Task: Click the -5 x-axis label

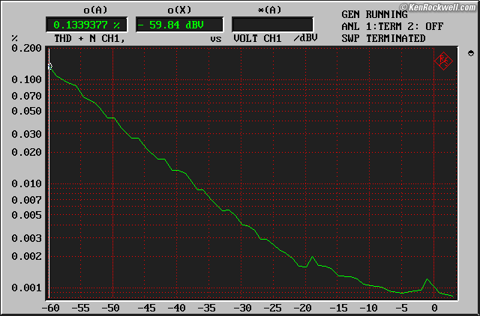Action: click(x=401, y=308)
